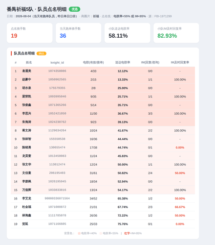This screenshot has width=215, height=245.
Task: Select the 44.44% rate cell
Action: [123, 139]
